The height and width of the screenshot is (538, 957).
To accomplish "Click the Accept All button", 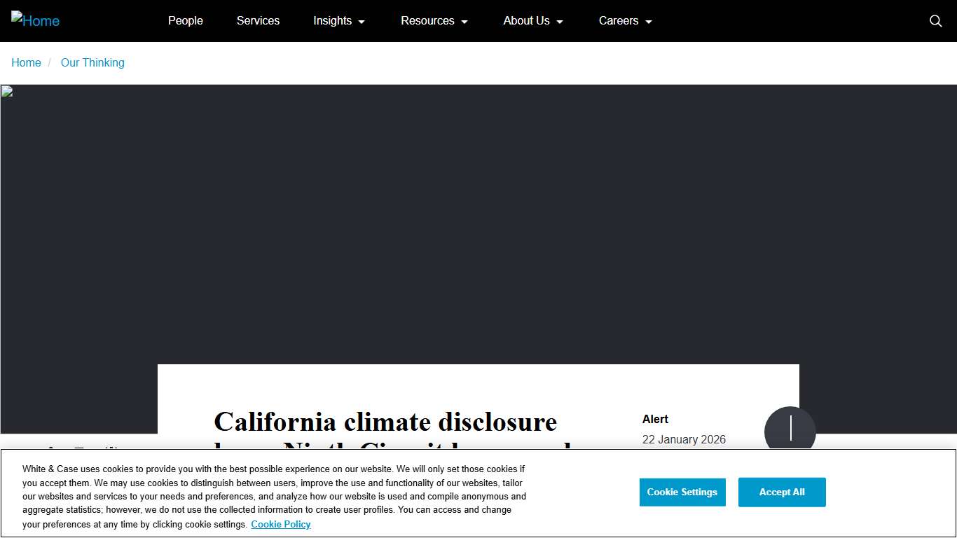I will [782, 492].
